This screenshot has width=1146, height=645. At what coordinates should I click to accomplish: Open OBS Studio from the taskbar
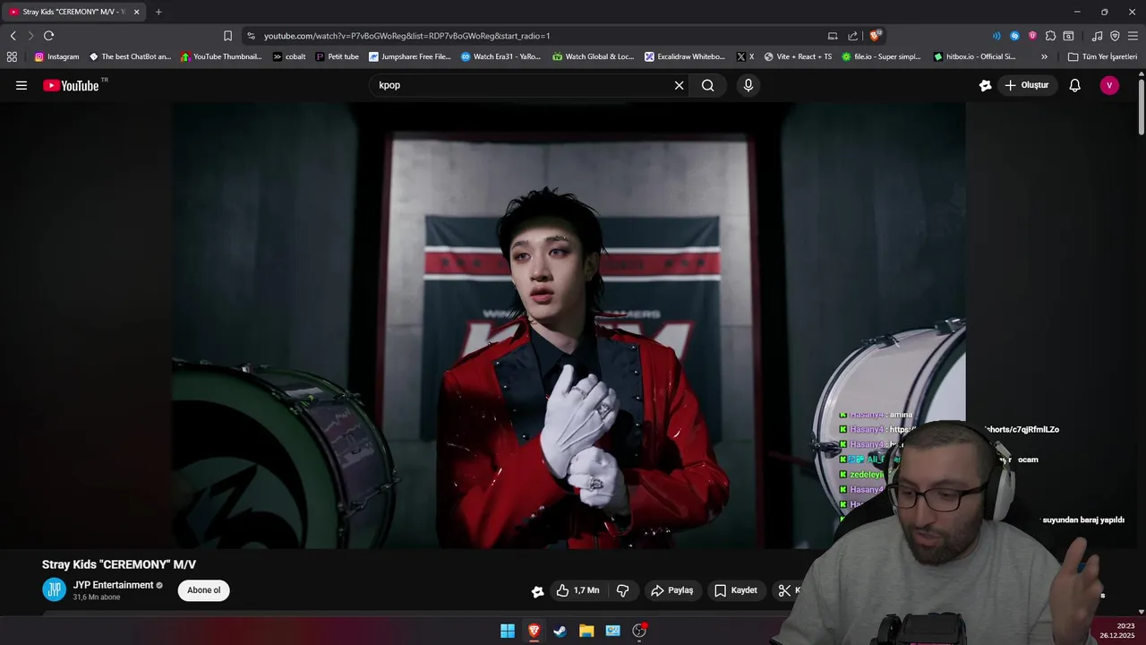[639, 631]
